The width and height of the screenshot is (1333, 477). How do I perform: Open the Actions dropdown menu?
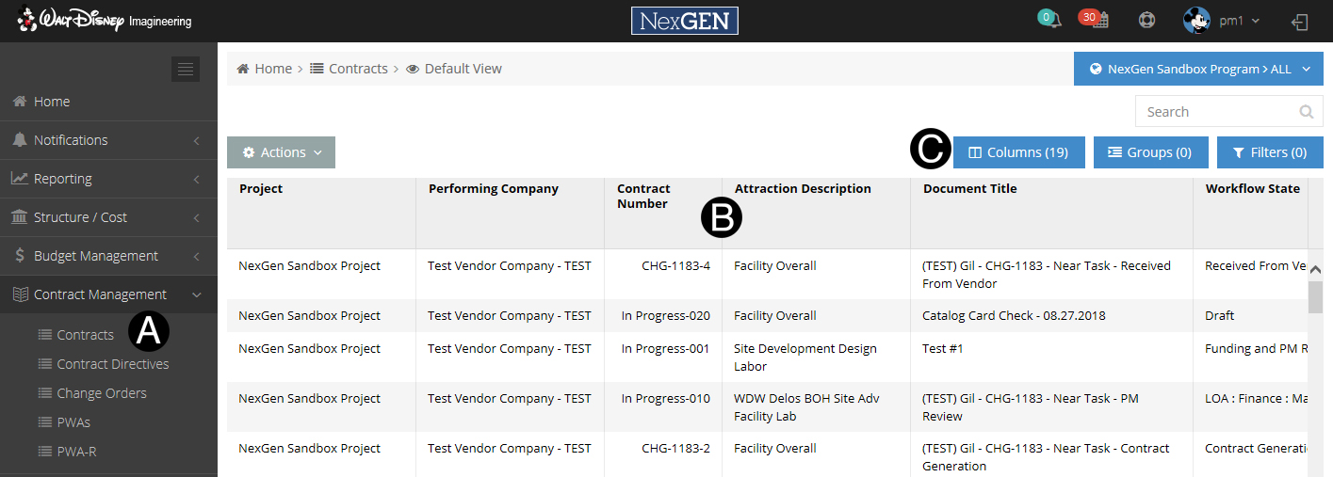[281, 152]
